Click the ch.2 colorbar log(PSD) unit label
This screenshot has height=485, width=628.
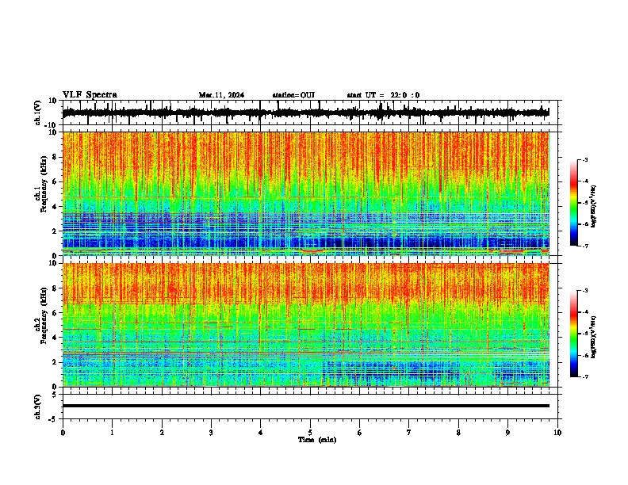point(593,337)
